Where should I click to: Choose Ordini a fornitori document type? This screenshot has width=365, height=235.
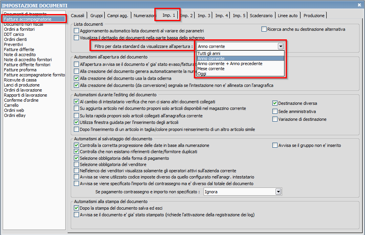[x=34, y=29]
